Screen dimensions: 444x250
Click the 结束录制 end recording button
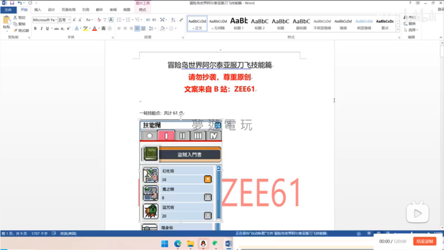[425, 241]
